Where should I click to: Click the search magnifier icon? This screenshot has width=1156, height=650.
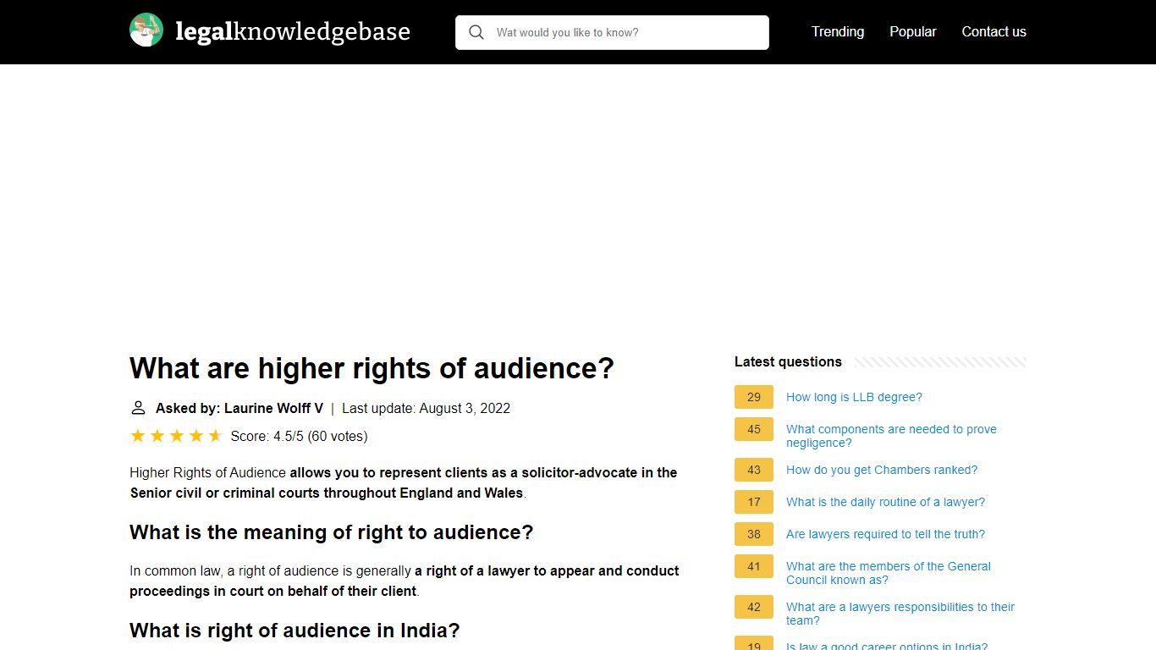click(476, 32)
